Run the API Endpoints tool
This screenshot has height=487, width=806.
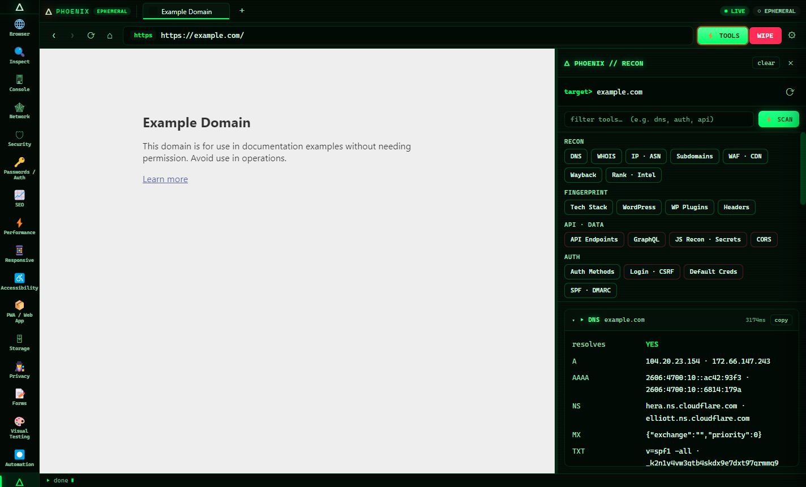594,239
